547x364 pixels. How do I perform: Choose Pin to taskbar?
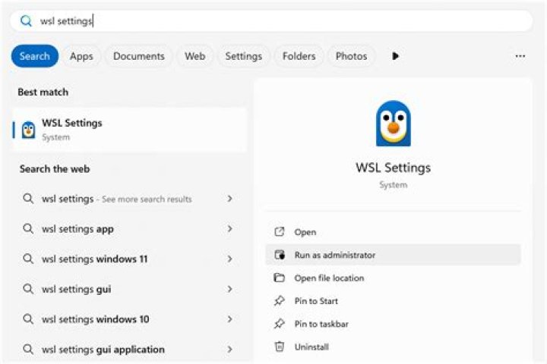coord(394,324)
